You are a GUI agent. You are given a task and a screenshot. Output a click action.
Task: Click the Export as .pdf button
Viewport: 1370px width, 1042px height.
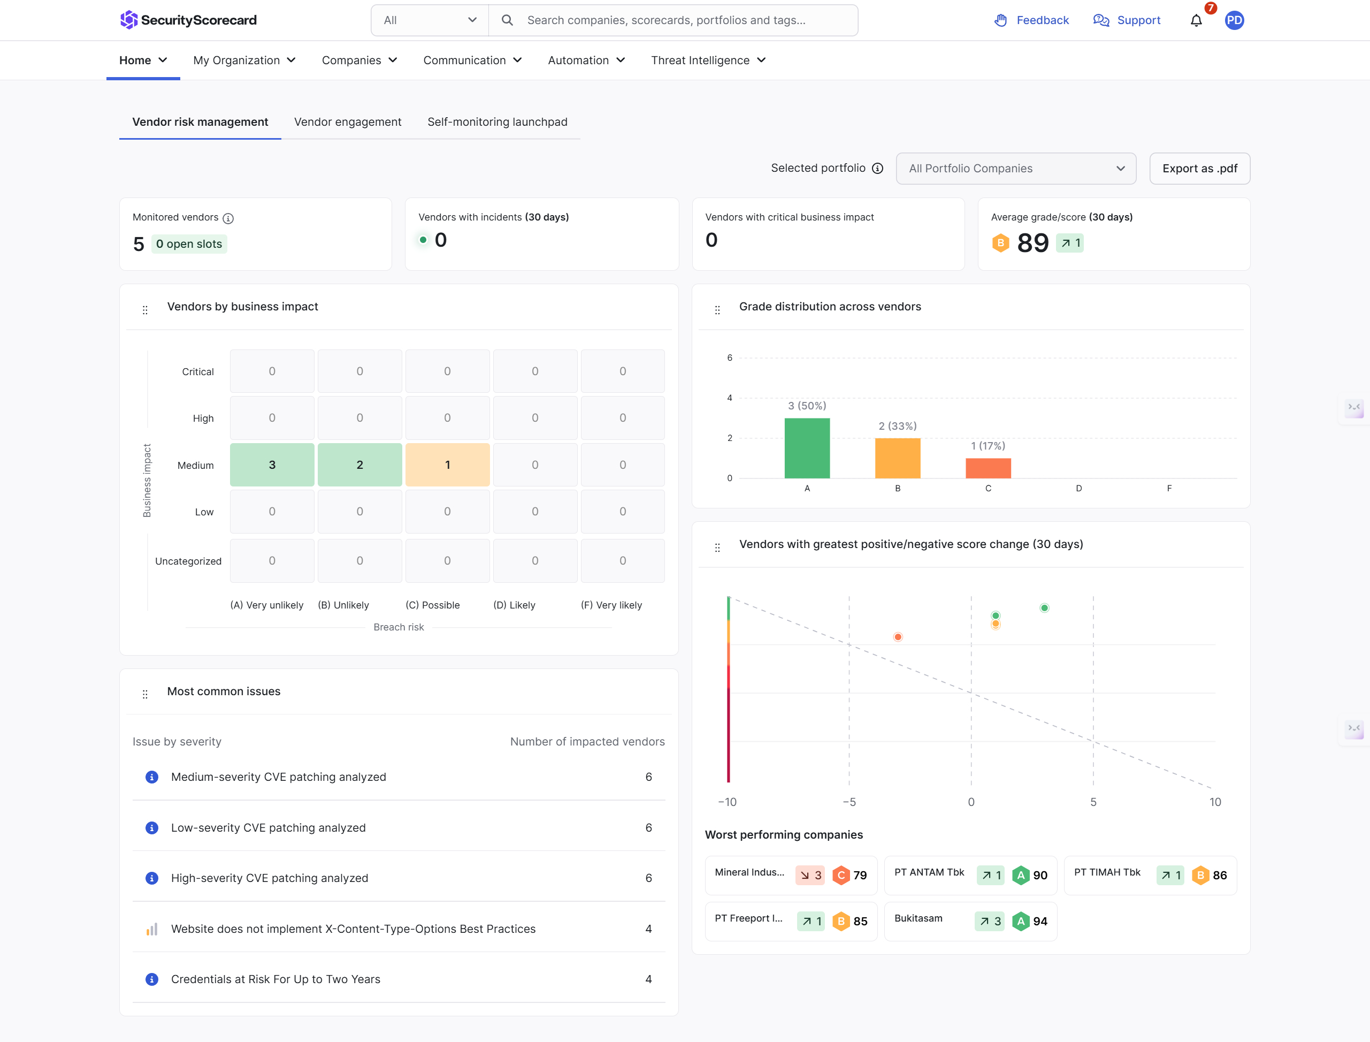1199,169
